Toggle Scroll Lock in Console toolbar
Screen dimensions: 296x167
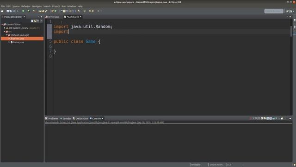tap(265, 118)
